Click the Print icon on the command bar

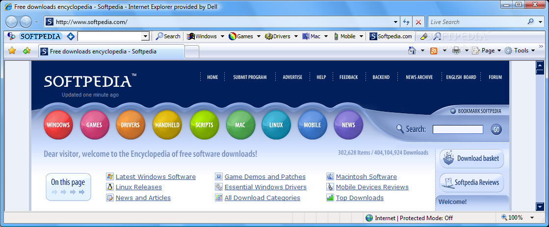pyautogui.click(x=456, y=50)
